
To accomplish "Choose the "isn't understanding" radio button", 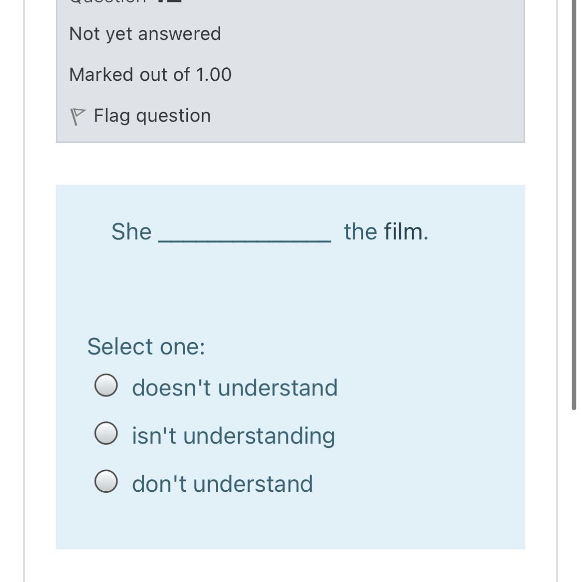I will (106, 434).
